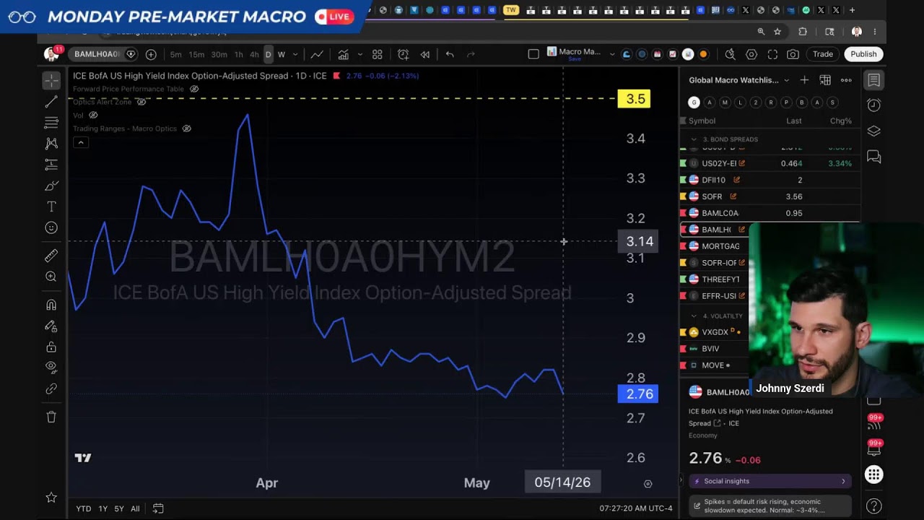Screen dimensions: 924x520
Task: Open the Alerts panel in right sidebar
Action: (x=873, y=105)
